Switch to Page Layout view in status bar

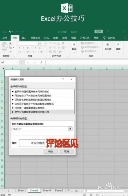(x=91, y=195)
